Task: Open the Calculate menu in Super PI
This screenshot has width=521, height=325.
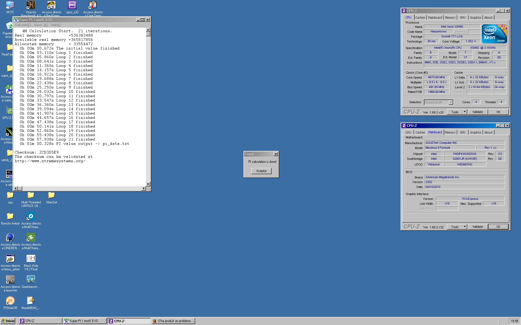Action: [x=23, y=25]
